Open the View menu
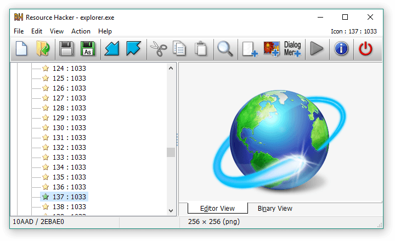This screenshot has width=395, height=241. click(x=57, y=31)
